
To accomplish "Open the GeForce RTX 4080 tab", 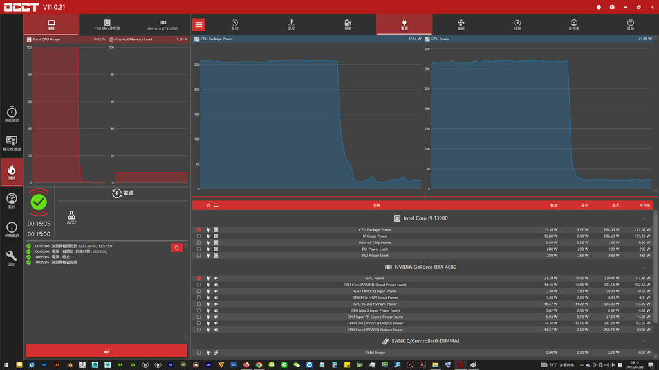I will point(163,25).
